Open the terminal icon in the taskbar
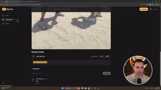Image resolution: width=161 pixels, height=90 pixels. tap(95, 88)
